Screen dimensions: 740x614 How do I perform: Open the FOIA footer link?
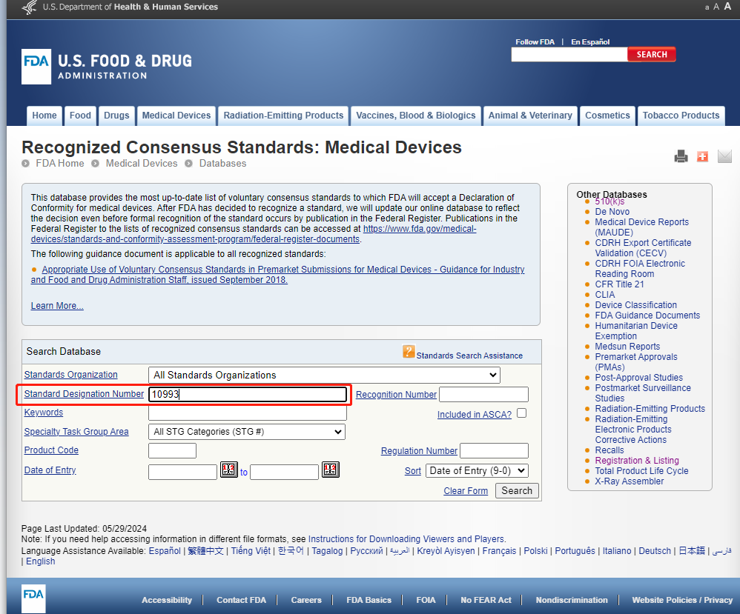426,601
